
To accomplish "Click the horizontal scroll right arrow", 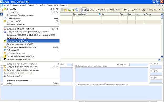I will (159, 59).
